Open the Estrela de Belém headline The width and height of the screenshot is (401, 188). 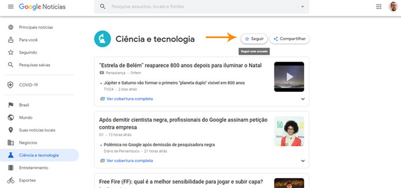point(180,66)
